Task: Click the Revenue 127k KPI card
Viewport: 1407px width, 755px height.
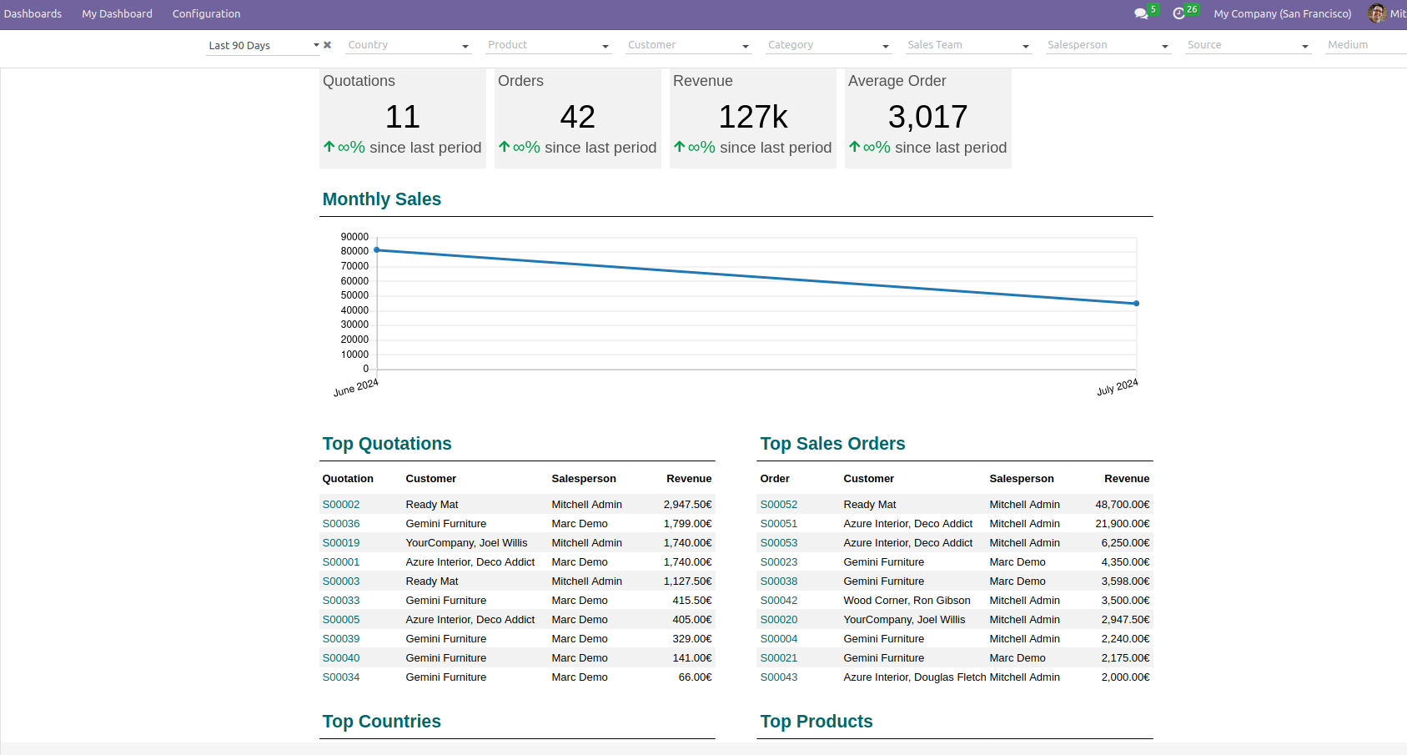Action: click(752, 118)
